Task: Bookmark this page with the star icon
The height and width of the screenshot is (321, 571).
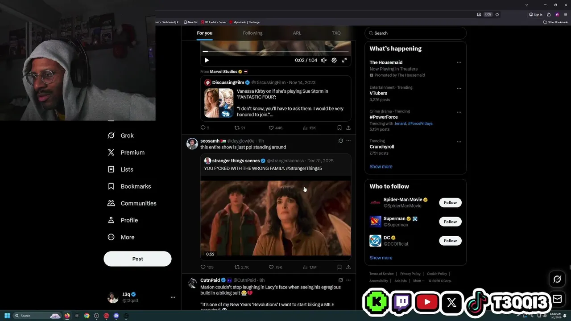Action: click(x=497, y=14)
